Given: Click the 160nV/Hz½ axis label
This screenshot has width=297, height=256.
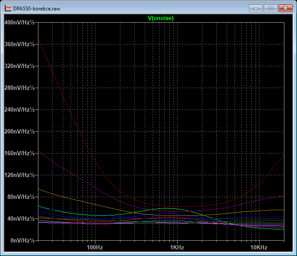Looking at the screenshot, I should [x=20, y=153].
